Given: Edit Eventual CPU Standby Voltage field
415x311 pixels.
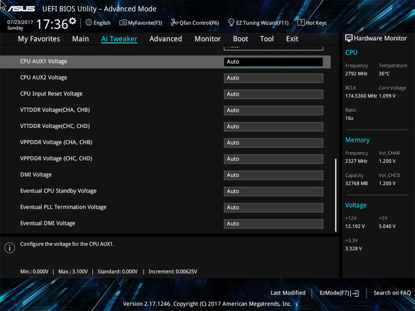Looking at the screenshot, I should pos(273,191).
